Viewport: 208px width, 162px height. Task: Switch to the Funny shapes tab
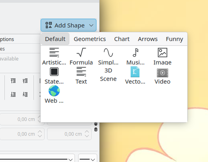[174, 39]
